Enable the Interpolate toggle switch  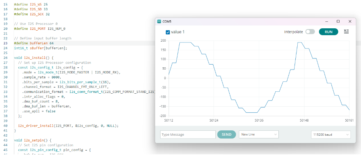click(x=310, y=32)
